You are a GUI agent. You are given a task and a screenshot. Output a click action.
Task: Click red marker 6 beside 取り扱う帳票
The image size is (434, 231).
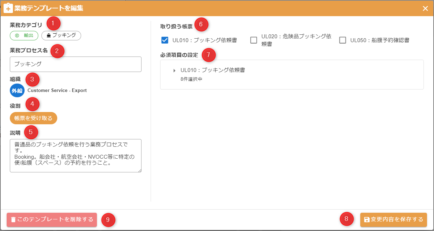tap(201, 24)
